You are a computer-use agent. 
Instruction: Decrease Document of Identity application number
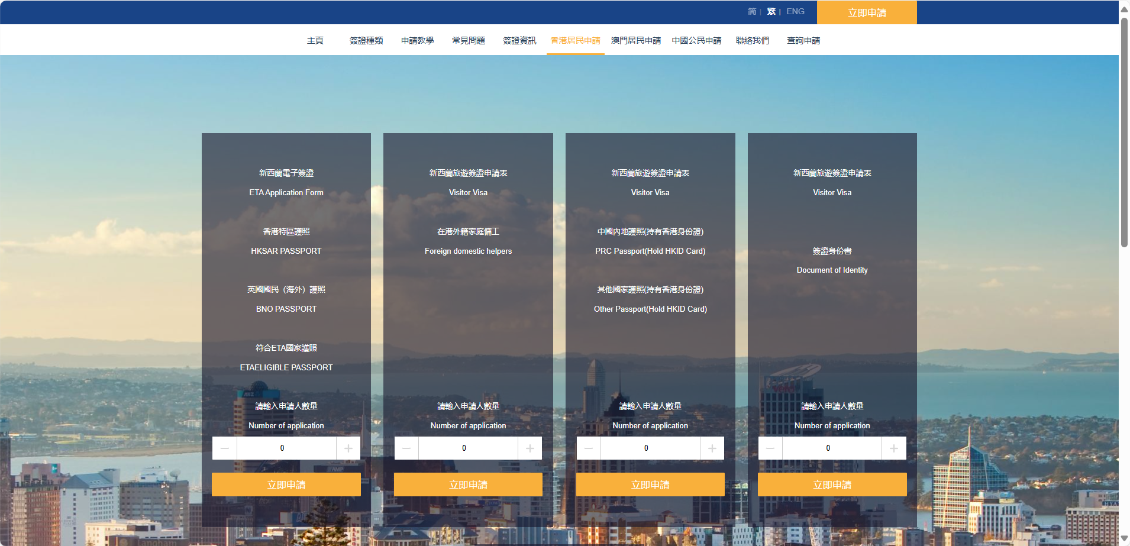(770, 448)
